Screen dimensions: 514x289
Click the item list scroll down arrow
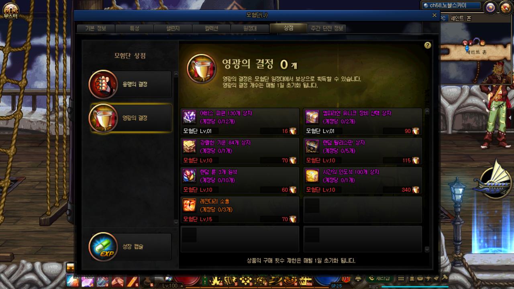(427, 249)
